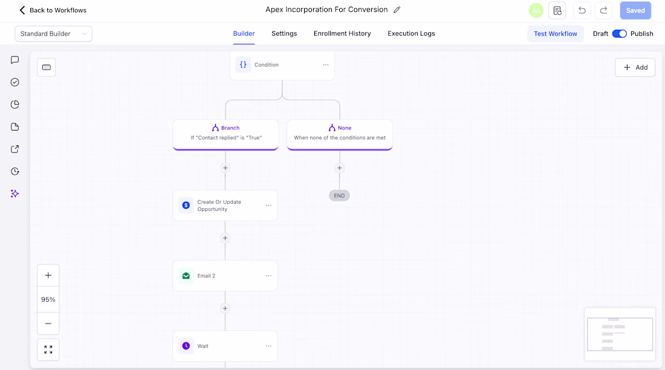Edit the workflow name with the pencil icon
This screenshot has height=370, width=665.
coord(397,10)
